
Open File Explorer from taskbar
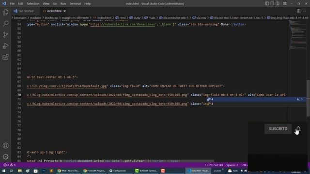[19, 171]
